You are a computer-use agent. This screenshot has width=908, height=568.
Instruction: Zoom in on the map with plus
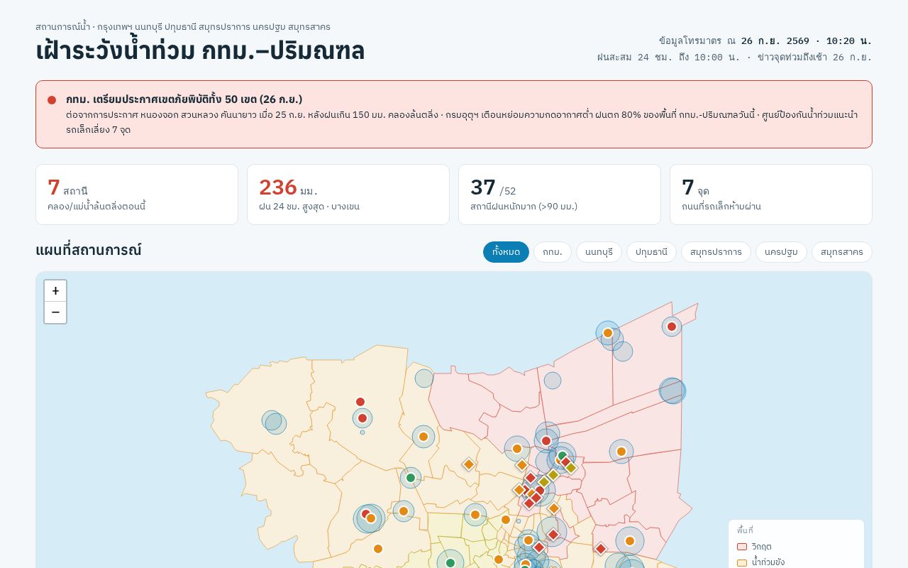(55, 291)
